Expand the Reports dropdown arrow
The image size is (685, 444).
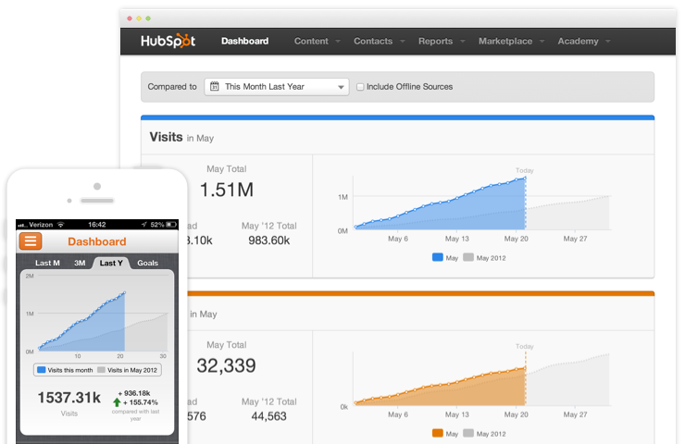click(463, 42)
